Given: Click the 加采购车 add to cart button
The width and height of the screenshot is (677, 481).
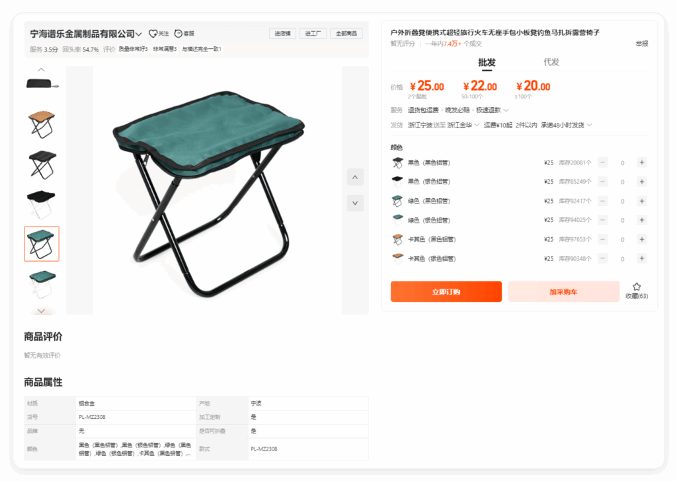Looking at the screenshot, I should tap(563, 291).
